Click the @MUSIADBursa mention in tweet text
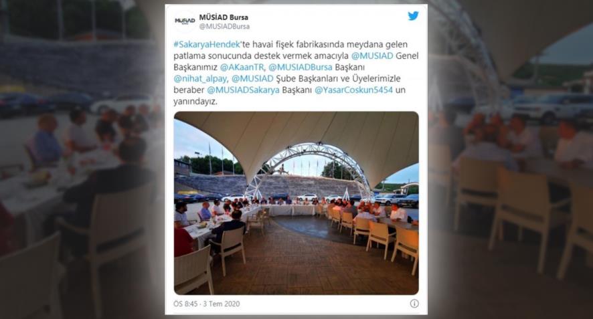This screenshot has width=593, height=319. (x=301, y=68)
